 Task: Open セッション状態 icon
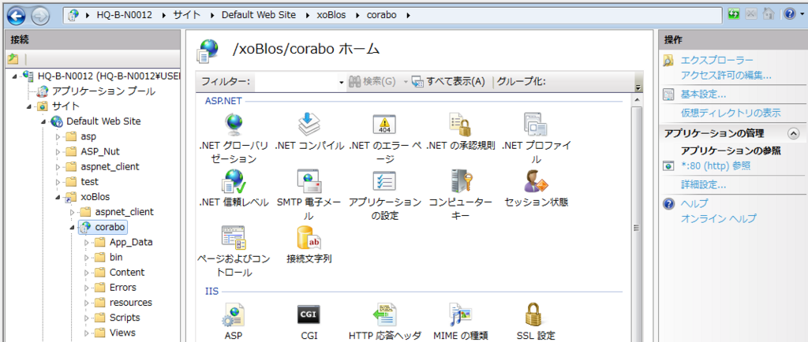(x=536, y=181)
